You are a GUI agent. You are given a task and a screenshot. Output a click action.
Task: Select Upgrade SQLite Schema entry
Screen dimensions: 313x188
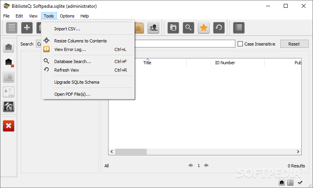coord(88,82)
